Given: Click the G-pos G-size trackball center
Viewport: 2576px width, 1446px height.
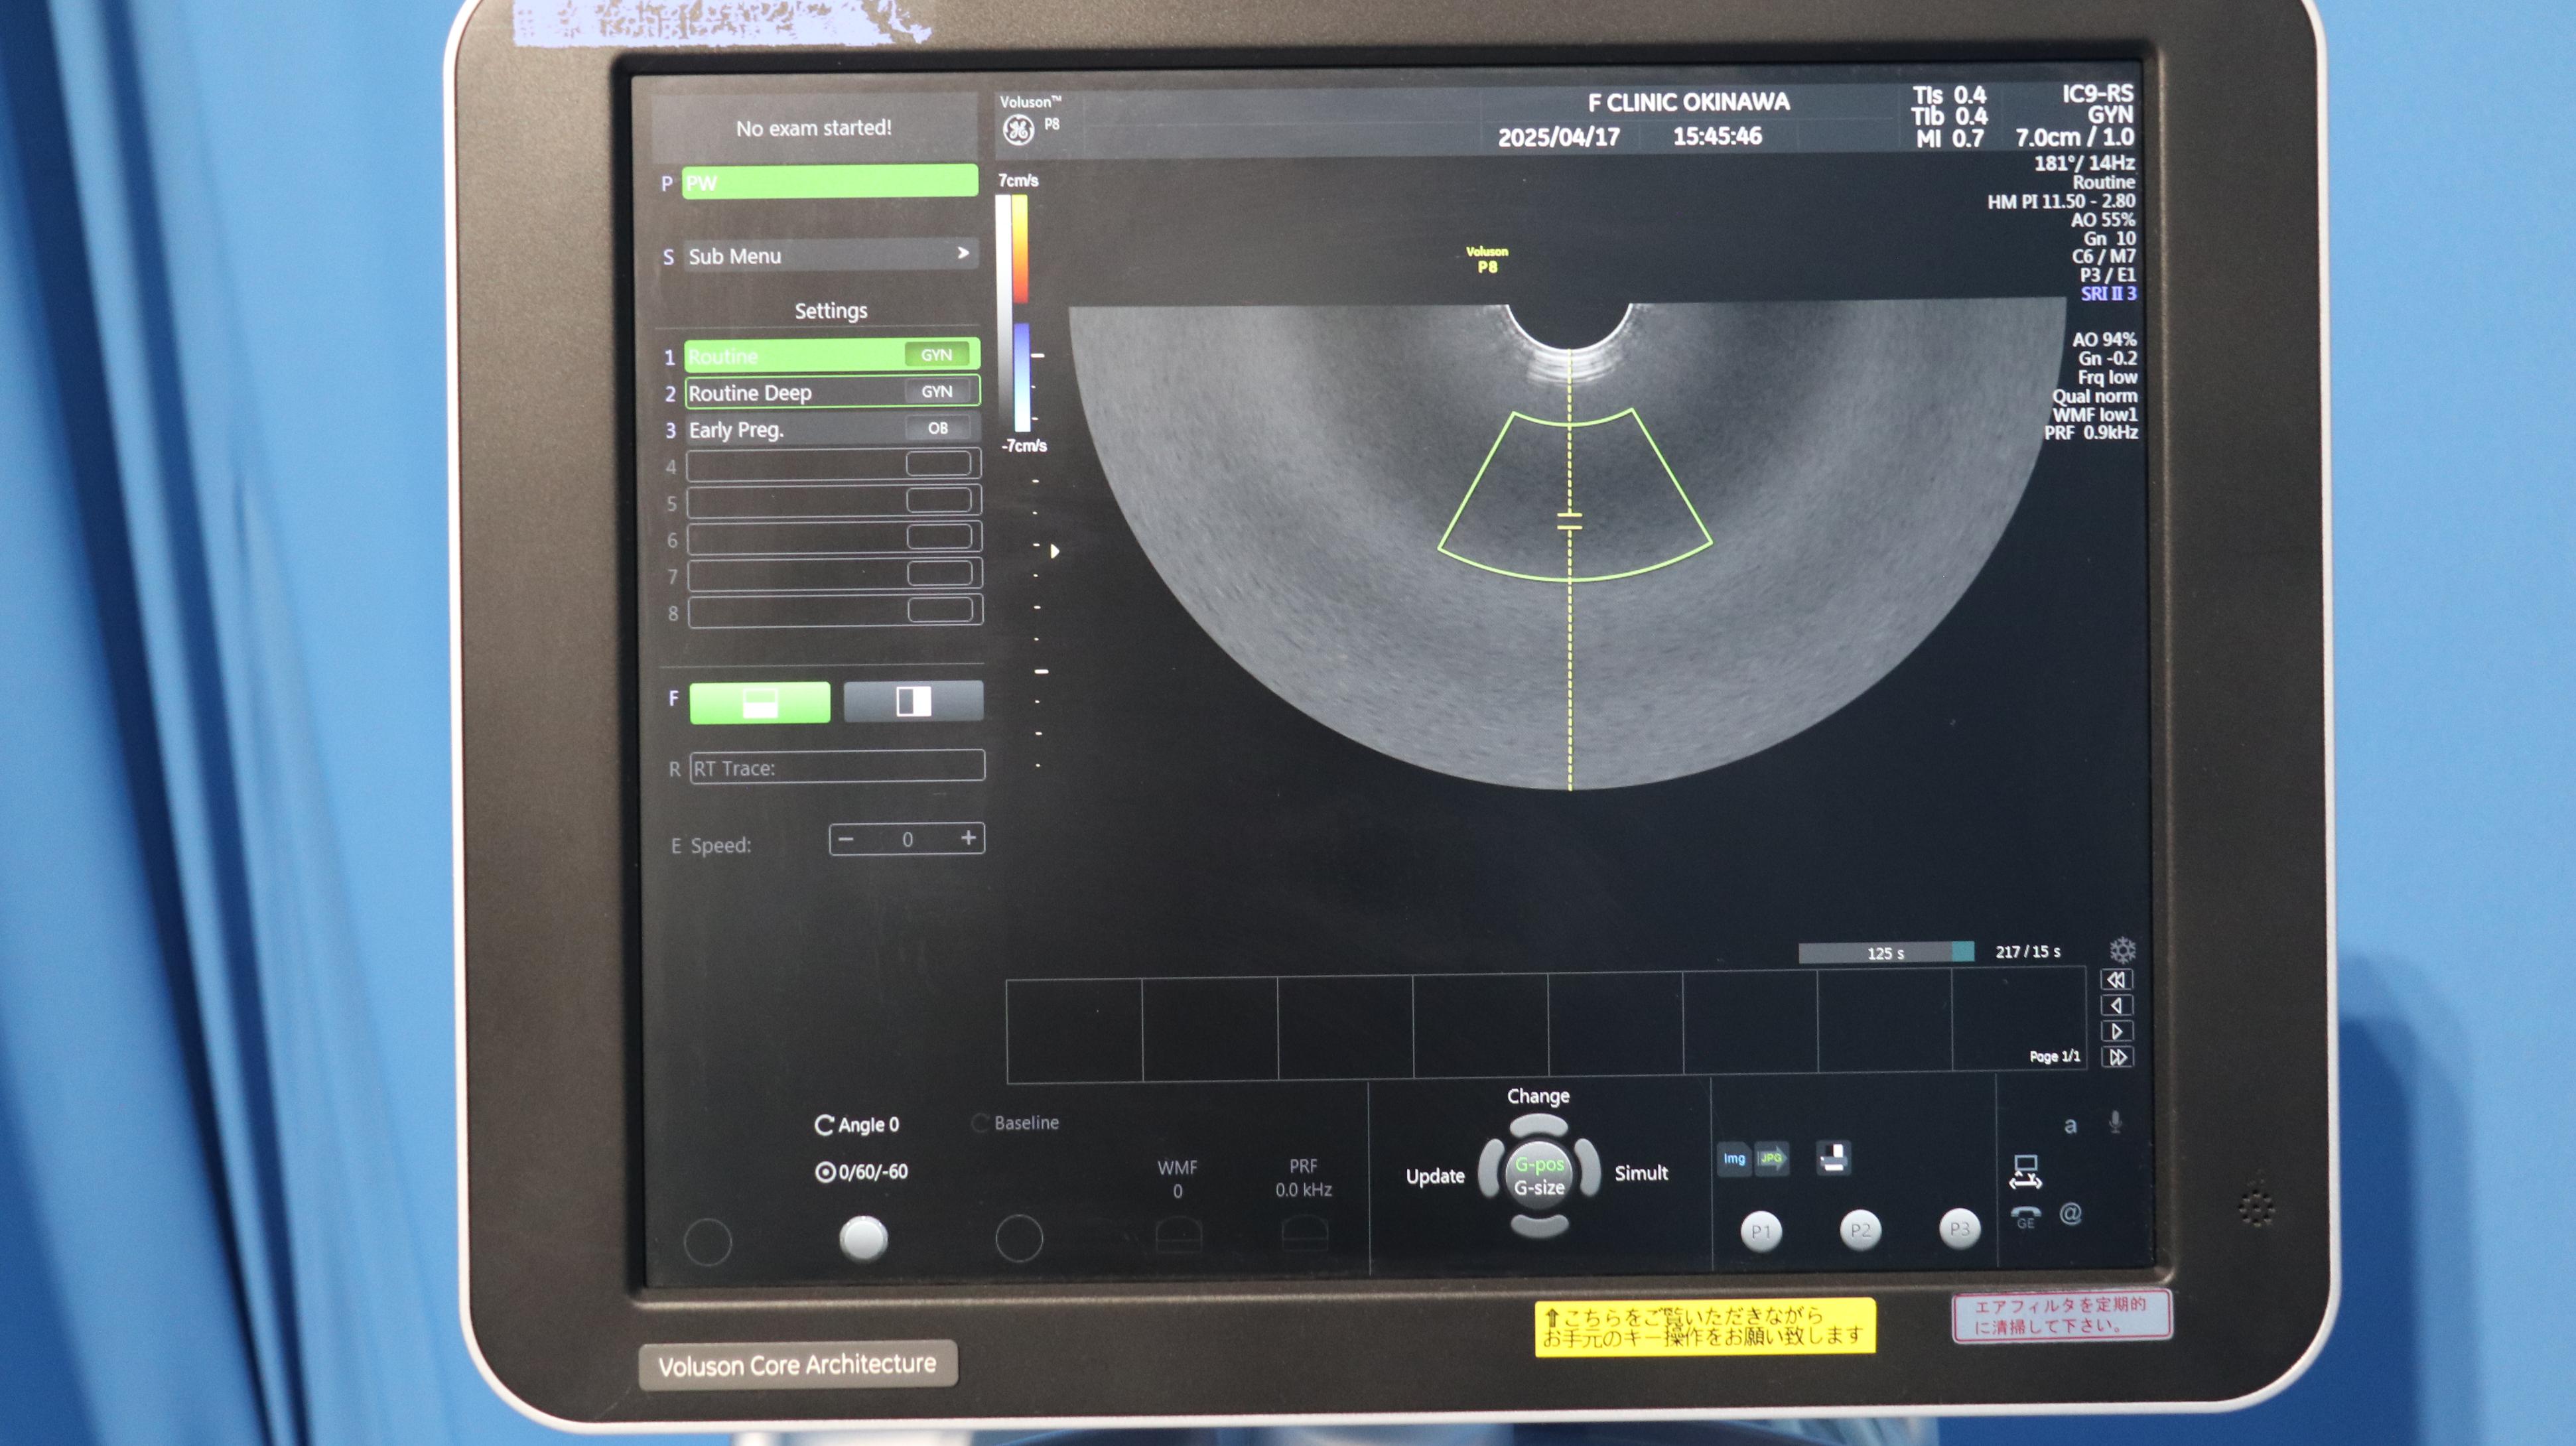Looking at the screenshot, I should coord(1539,1176).
